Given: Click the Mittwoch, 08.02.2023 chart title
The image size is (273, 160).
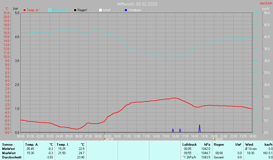Looking at the screenshot, I should pos(137,4).
